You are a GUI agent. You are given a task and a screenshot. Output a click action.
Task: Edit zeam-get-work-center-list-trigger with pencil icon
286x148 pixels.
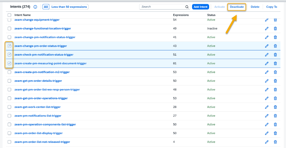267,107
